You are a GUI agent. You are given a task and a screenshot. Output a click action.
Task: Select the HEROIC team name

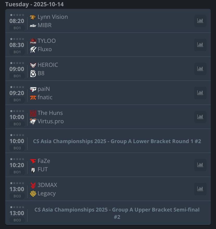tap(48, 65)
